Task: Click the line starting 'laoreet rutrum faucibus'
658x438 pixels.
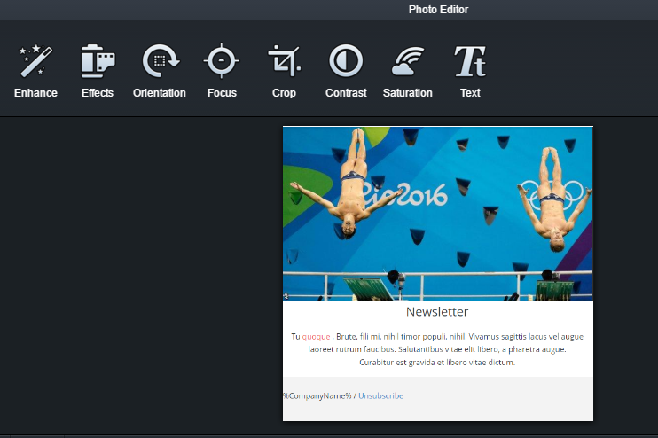Action: [437, 349]
